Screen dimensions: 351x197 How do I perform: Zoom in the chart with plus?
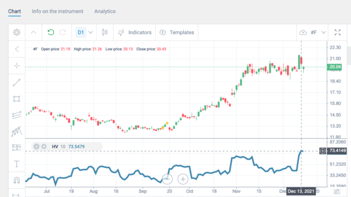(x=183, y=179)
